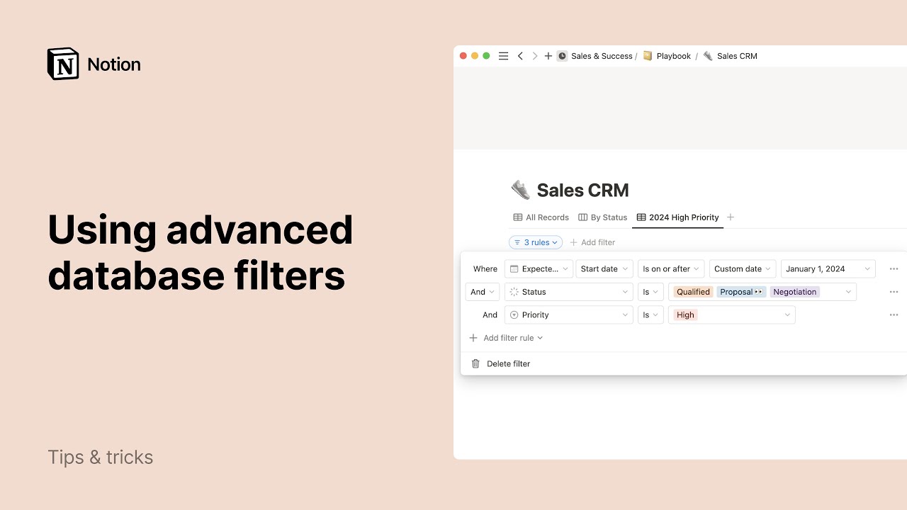Switch to the By Status tab
The height and width of the screenshot is (510, 907).
pyautogui.click(x=608, y=217)
